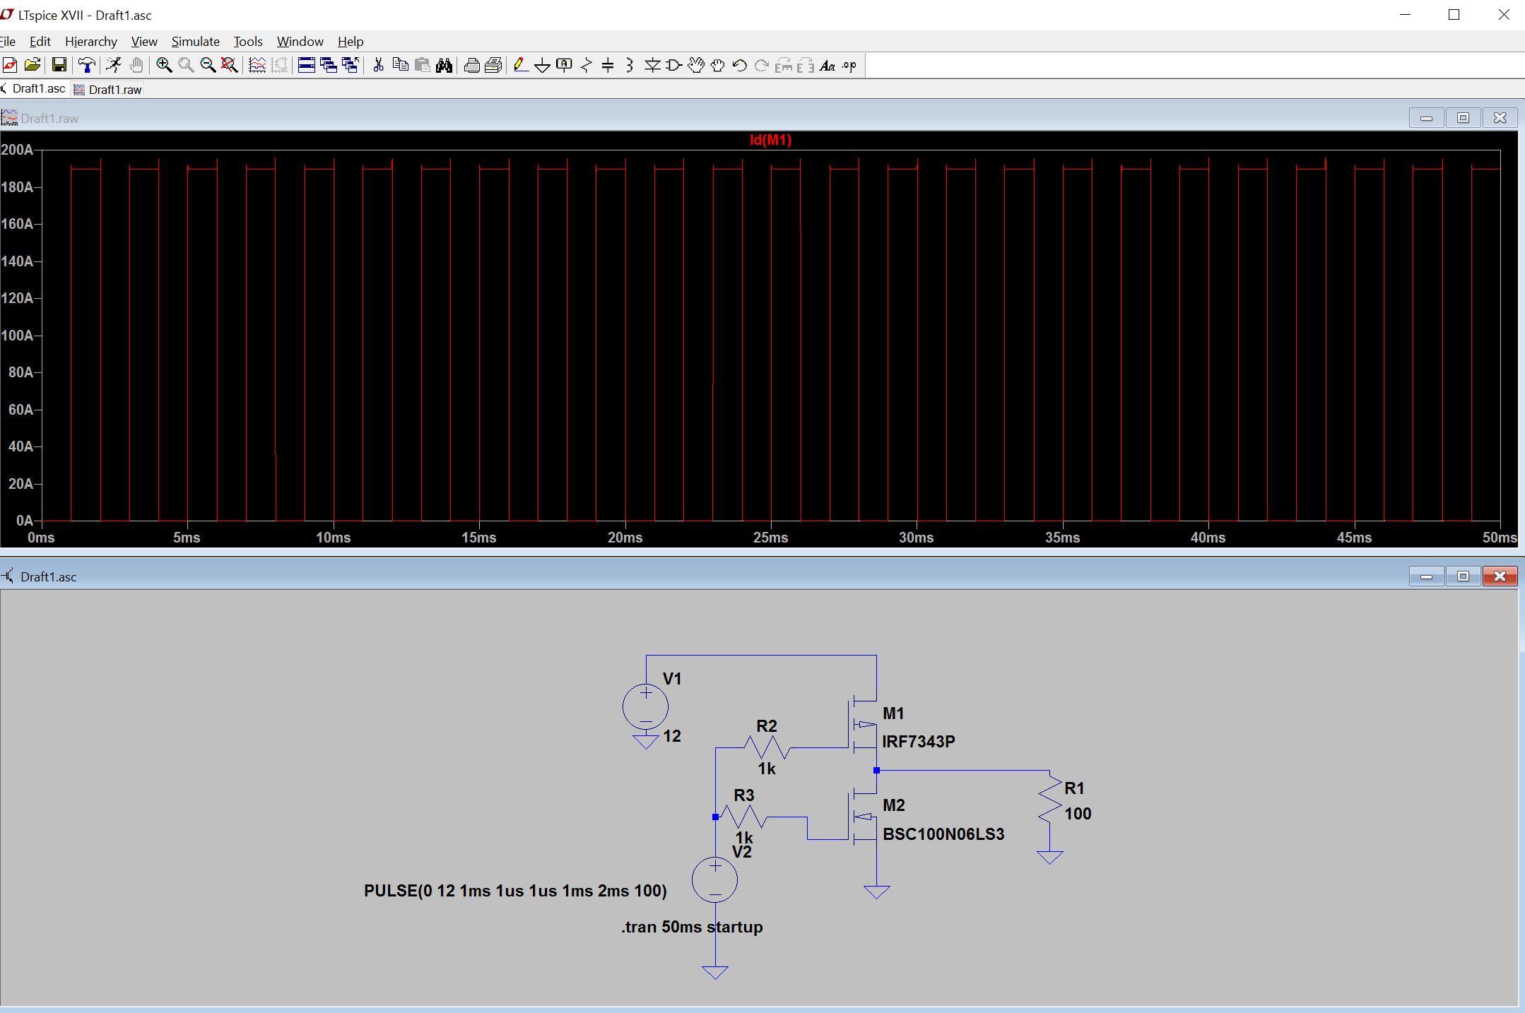Viewport: 1525px width, 1013px height.
Task: Select the Move tool open-hand icon
Action: pos(696,66)
